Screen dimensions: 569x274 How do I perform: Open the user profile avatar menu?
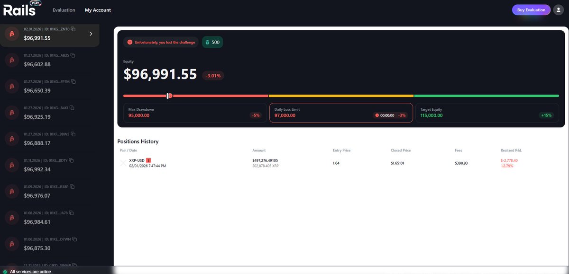point(558,9)
